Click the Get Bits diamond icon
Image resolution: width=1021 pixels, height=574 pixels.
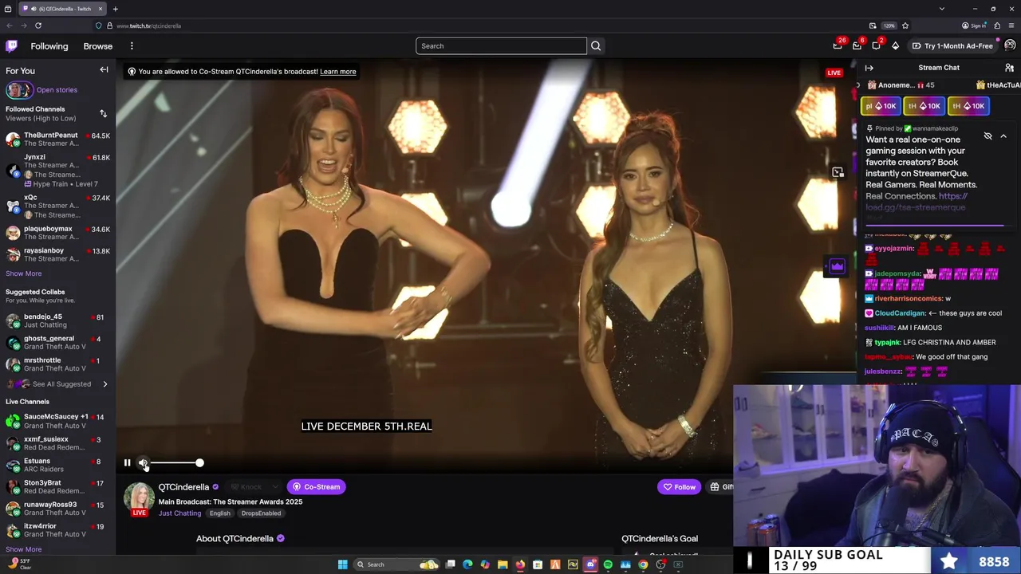[x=895, y=45]
